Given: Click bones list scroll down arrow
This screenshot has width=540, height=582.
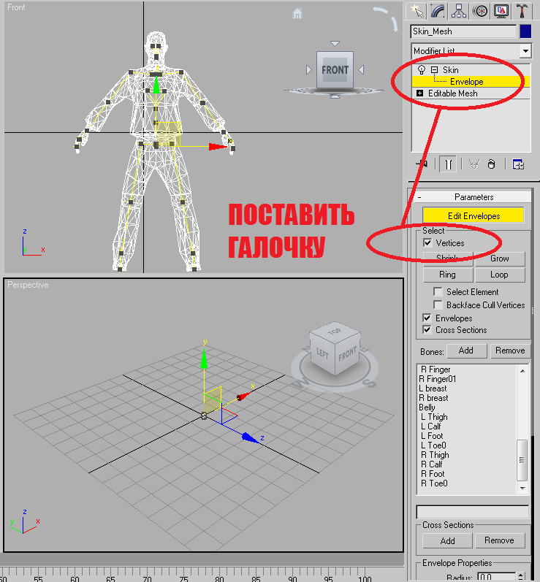Looking at the screenshot, I should 522,488.
